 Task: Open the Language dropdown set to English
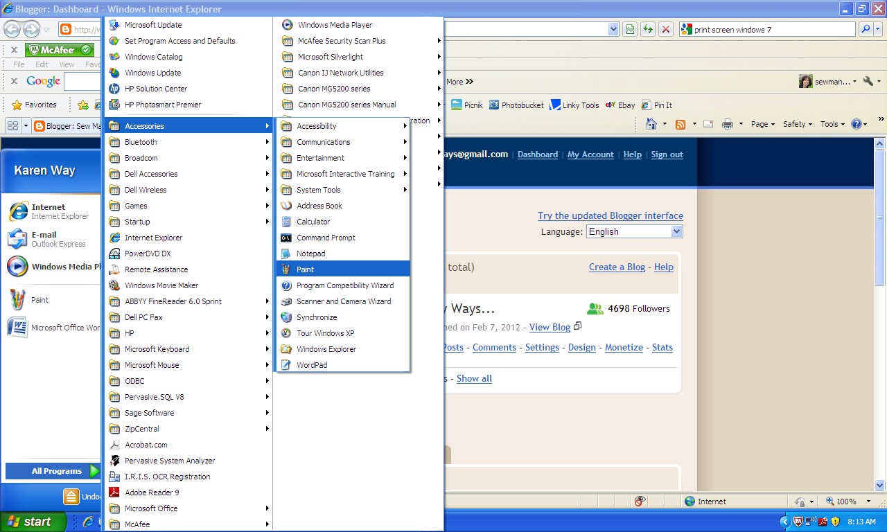(634, 231)
